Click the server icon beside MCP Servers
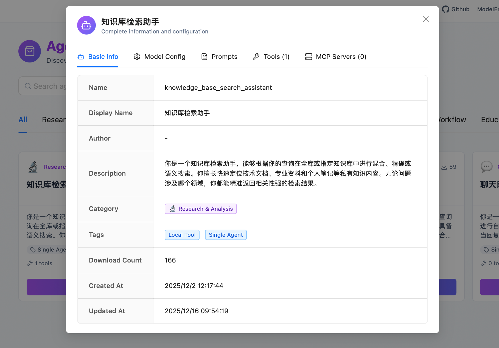This screenshot has height=348, width=499. click(x=309, y=57)
